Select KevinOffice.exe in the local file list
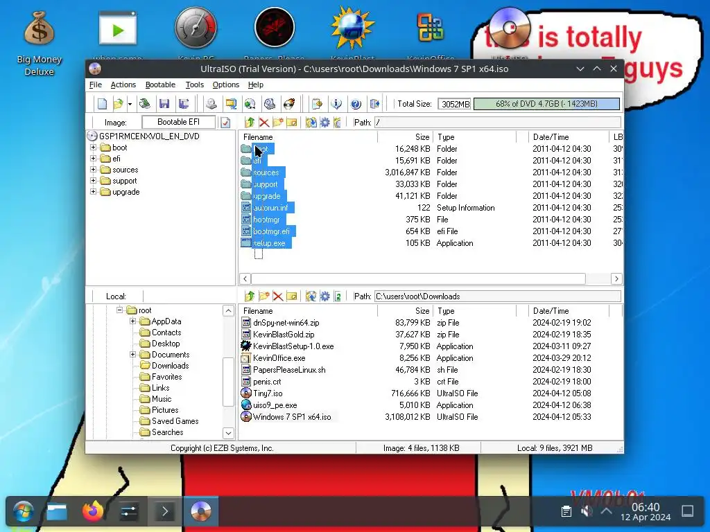The height and width of the screenshot is (532, 710). (279, 358)
